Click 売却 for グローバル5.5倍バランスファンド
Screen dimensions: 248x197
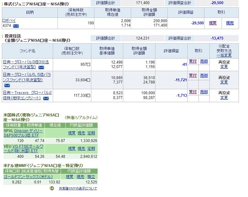click(x=204, y=75)
